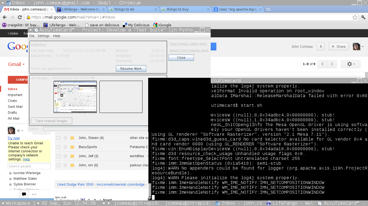Select the BazuSports email checkbox
This screenshot has width=368, height=206.
click(58, 147)
